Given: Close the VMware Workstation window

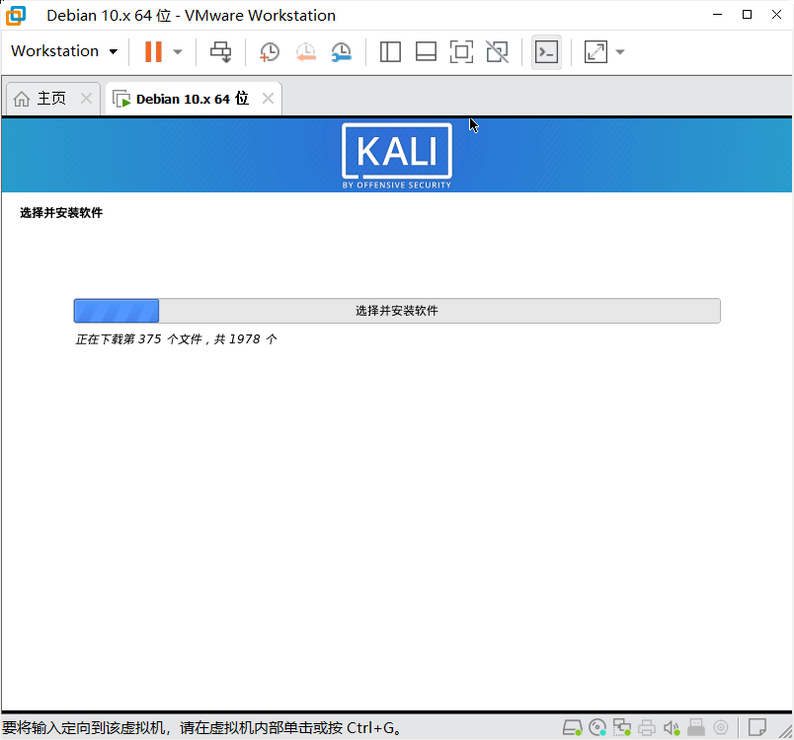Looking at the screenshot, I should [777, 15].
